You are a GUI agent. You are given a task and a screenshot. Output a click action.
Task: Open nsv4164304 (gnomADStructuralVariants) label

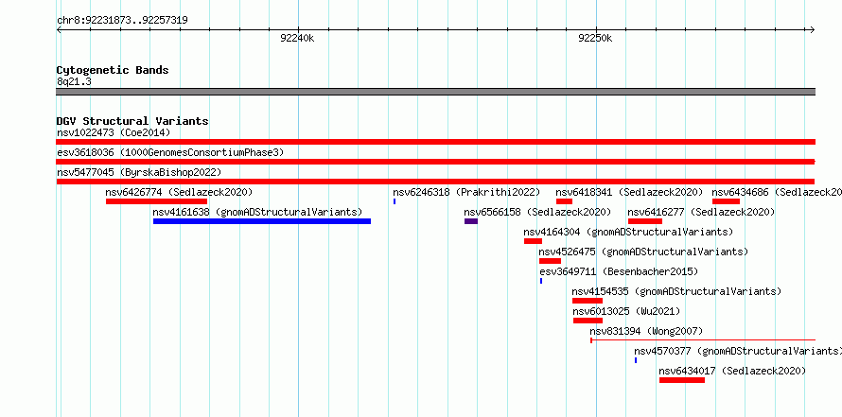tap(628, 232)
